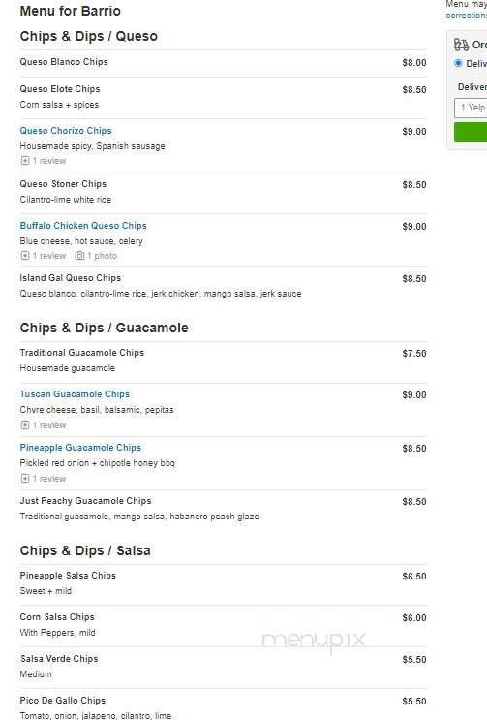The image size is (487, 720).
Task: Select the Delivery radio button
Action: point(458,63)
